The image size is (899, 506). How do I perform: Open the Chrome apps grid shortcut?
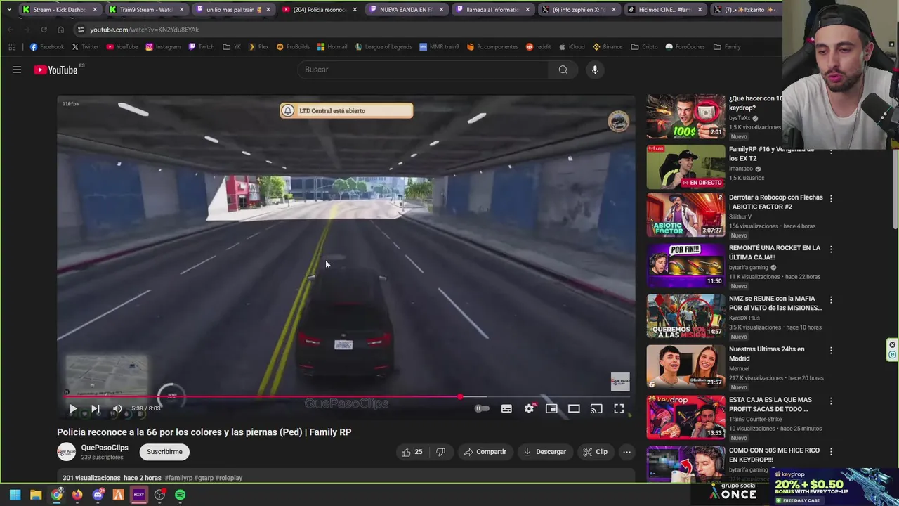tap(12, 47)
